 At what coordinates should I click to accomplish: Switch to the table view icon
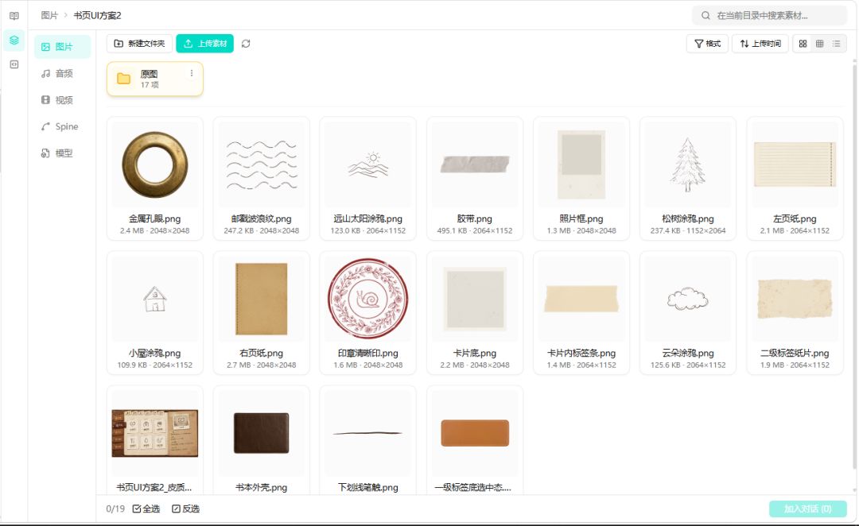click(819, 43)
